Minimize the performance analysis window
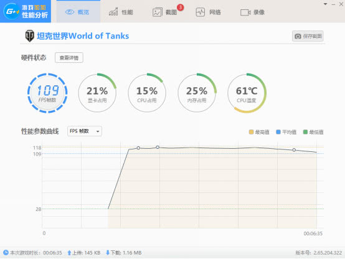The image size is (345, 259). (333, 4)
